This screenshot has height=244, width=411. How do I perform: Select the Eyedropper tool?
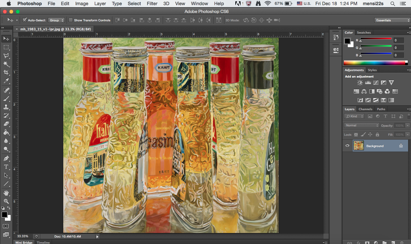point(6,81)
